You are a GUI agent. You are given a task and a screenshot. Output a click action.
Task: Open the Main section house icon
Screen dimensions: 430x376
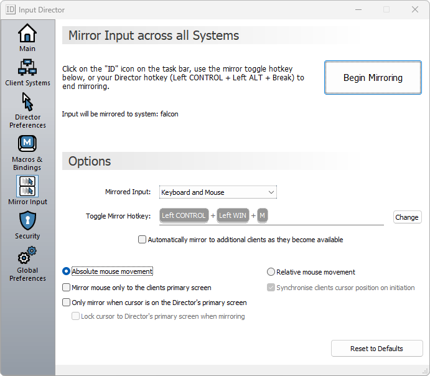click(27, 33)
